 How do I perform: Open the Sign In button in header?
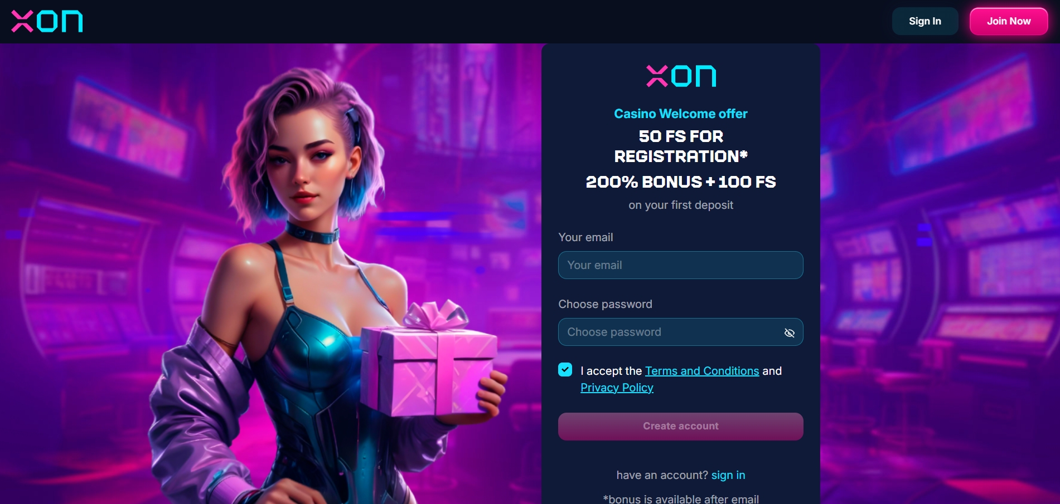point(925,21)
